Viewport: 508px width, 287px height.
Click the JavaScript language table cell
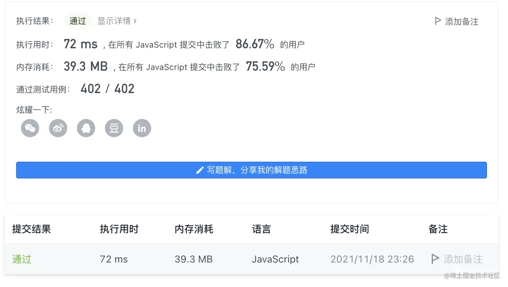pyautogui.click(x=275, y=259)
